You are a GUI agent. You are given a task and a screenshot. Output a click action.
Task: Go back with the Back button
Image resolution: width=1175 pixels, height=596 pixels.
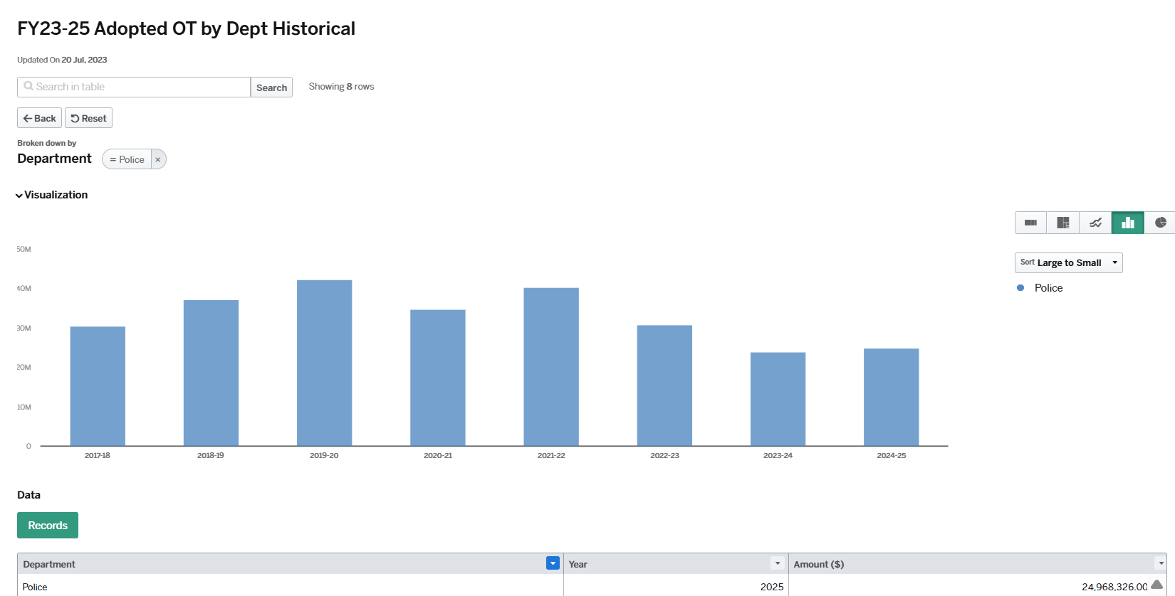pos(39,118)
